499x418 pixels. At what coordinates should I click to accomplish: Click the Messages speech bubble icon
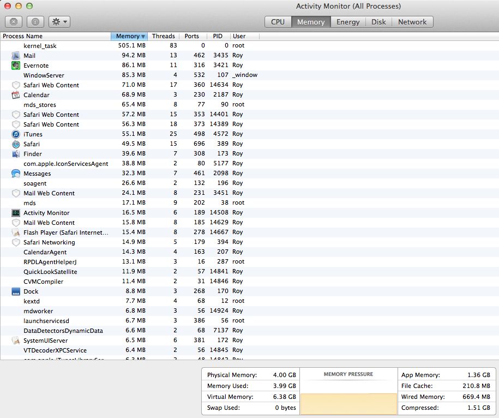tap(16, 174)
